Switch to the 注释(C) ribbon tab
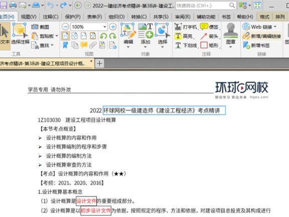289x217 pixels. tap(51, 17)
